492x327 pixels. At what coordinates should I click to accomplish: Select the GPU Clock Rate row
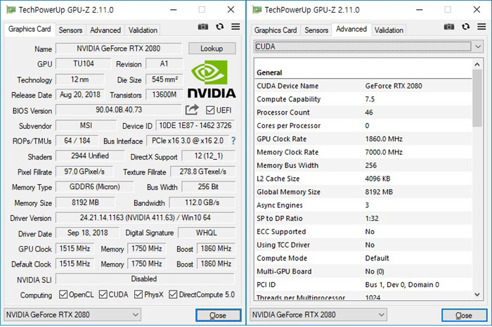point(363,139)
